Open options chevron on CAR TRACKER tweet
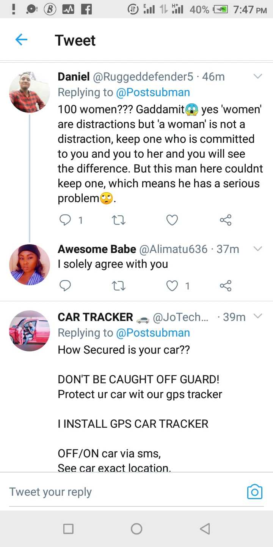The height and width of the screenshot is (547, 273). (x=258, y=316)
